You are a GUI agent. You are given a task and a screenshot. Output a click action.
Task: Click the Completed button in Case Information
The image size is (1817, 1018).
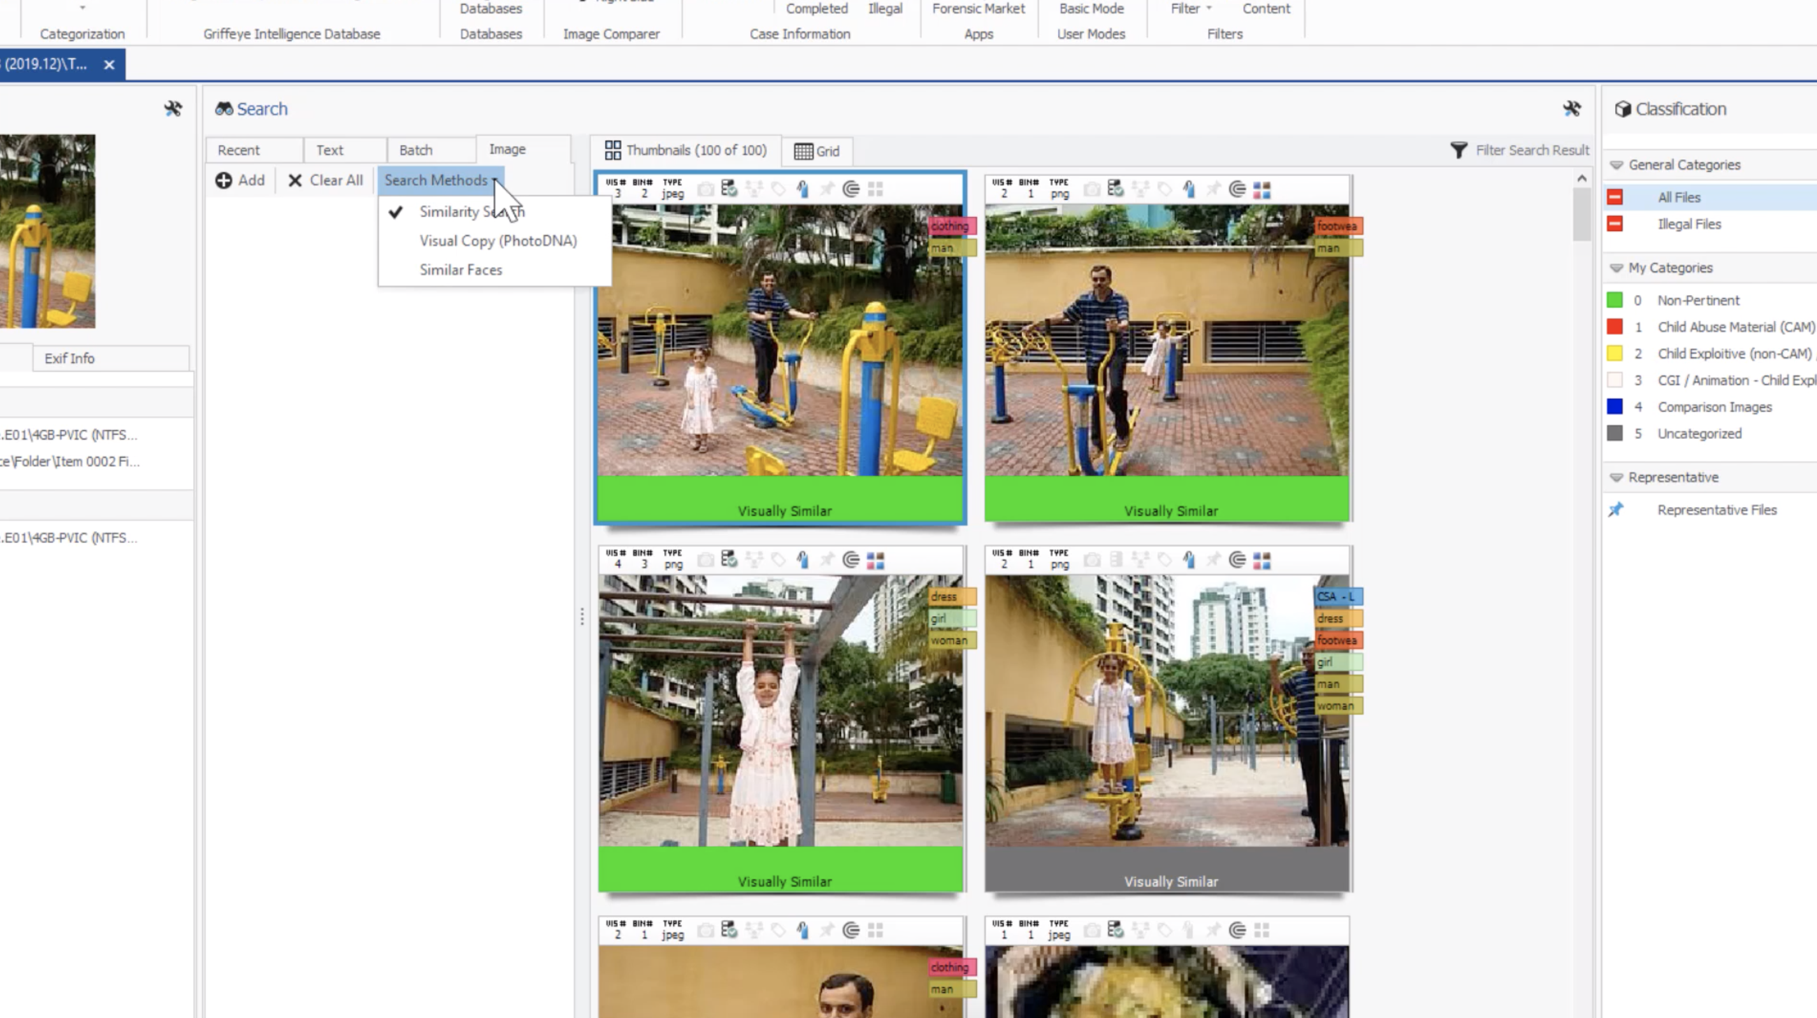(817, 8)
